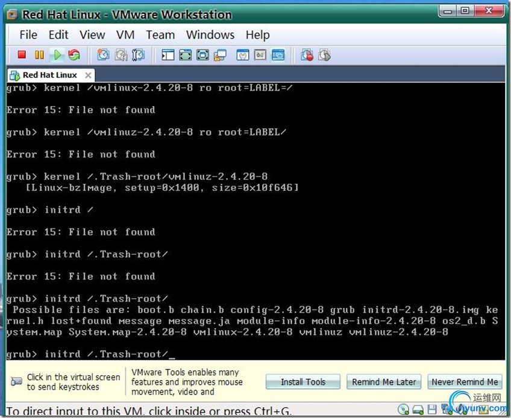The image size is (511, 418).
Task: Click the VMware app icon in title bar
Action: pos(13,14)
